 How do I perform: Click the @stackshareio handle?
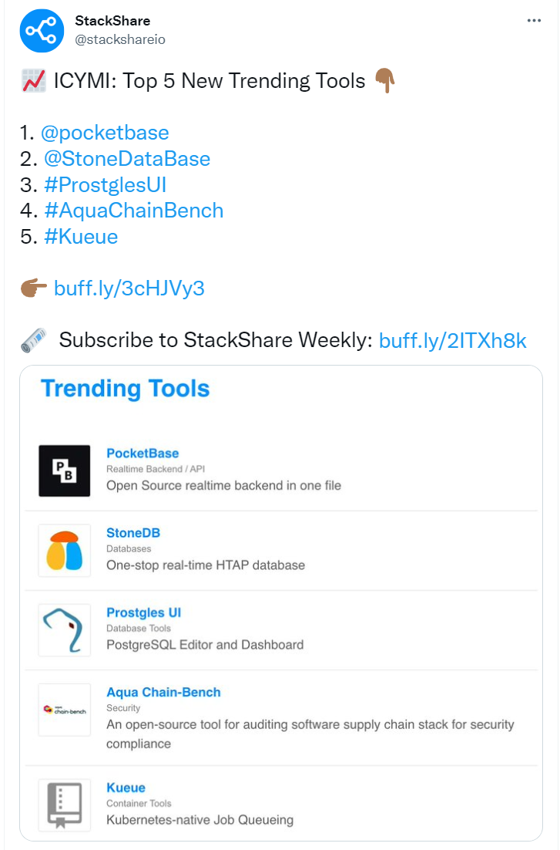[x=120, y=39]
